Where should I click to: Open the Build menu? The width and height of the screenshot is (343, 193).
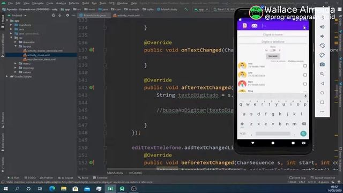(86, 3)
